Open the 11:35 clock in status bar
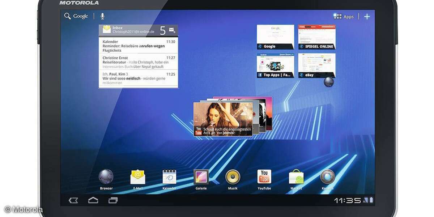Viewport: 434px width, 217px height. click(348, 200)
